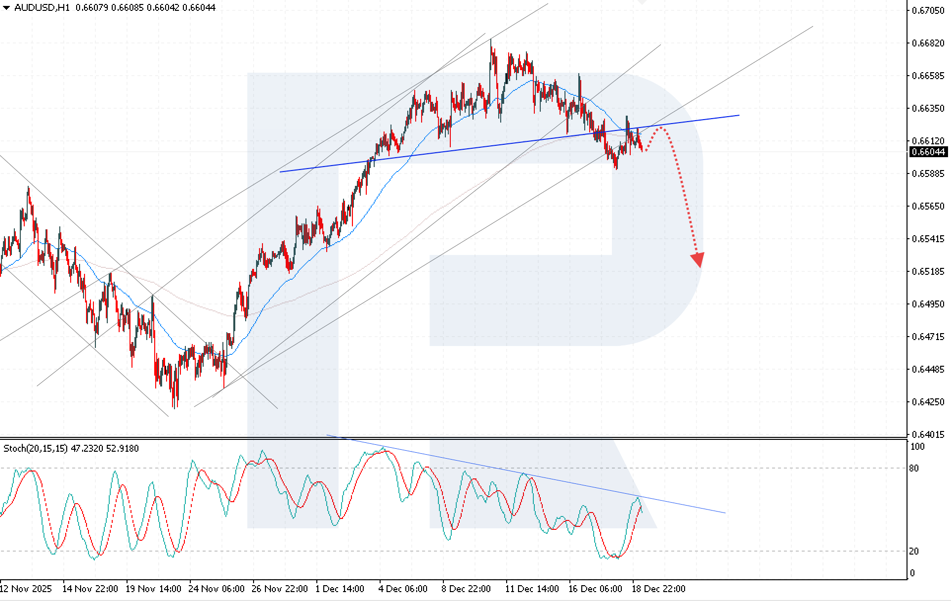Click the 18 Dec 22:00 time label
Image resolution: width=951 pixels, height=601 pixels.
pyautogui.click(x=658, y=589)
